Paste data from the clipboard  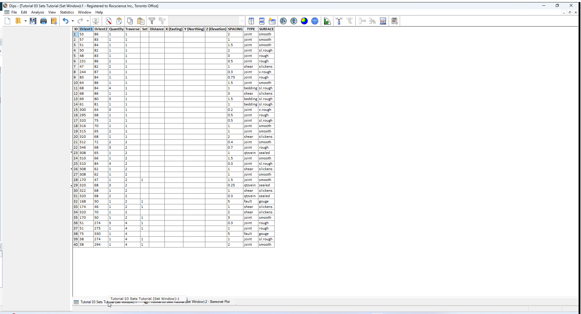[140, 21]
